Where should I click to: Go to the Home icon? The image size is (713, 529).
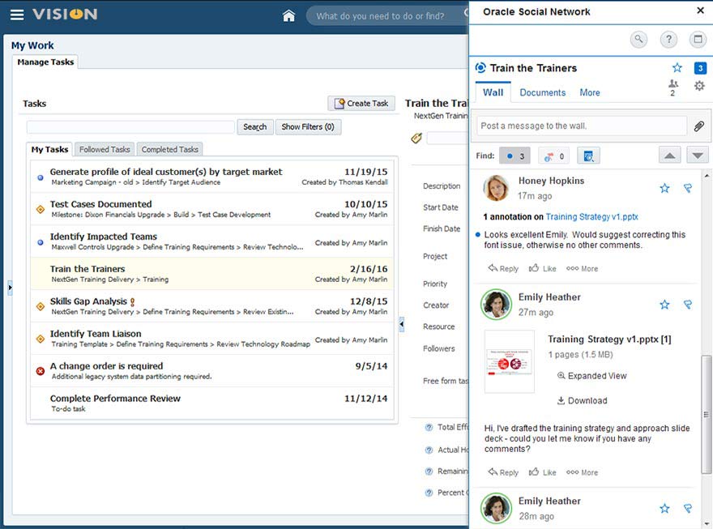(x=288, y=16)
